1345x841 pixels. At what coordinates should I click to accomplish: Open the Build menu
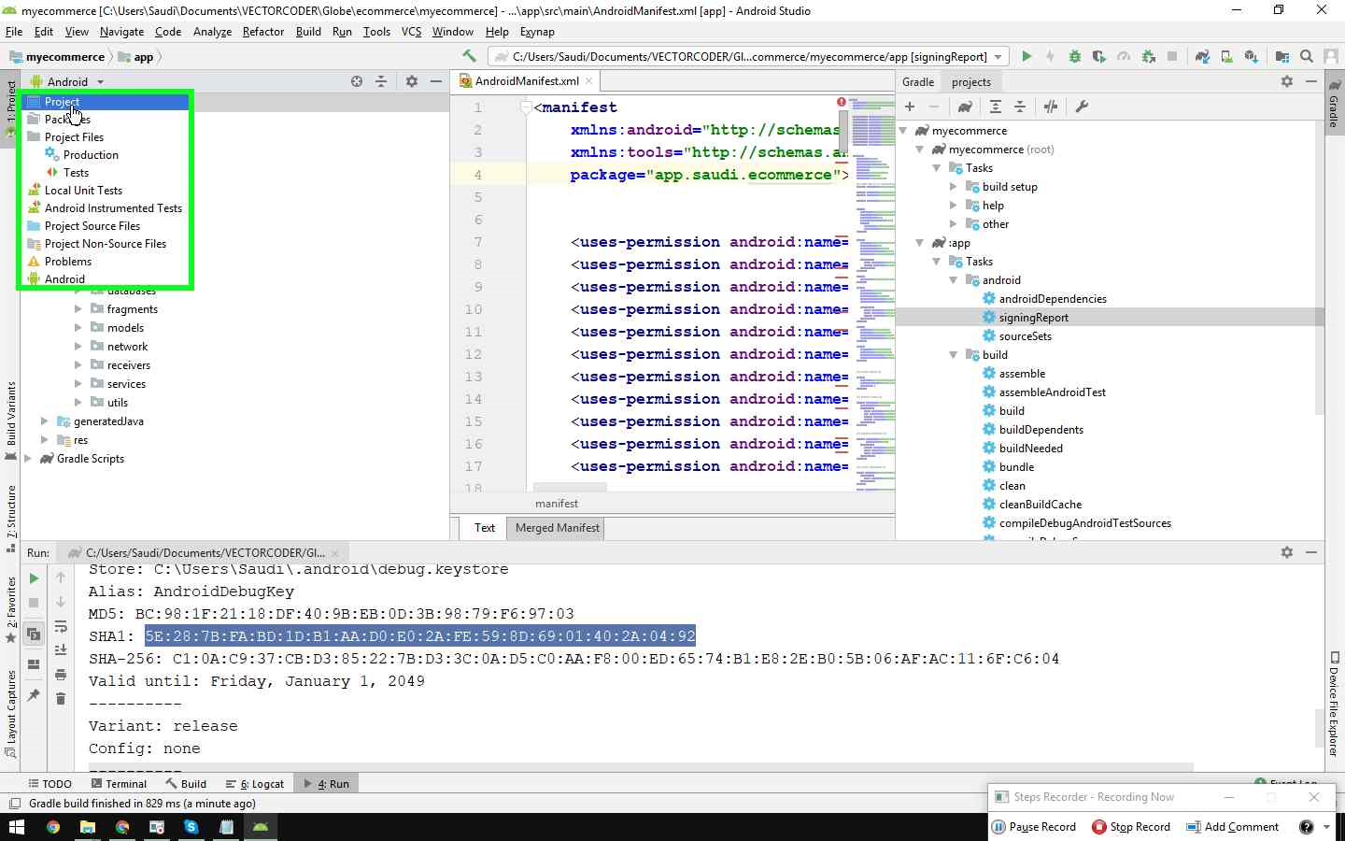pyautogui.click(x=308, y=31)
